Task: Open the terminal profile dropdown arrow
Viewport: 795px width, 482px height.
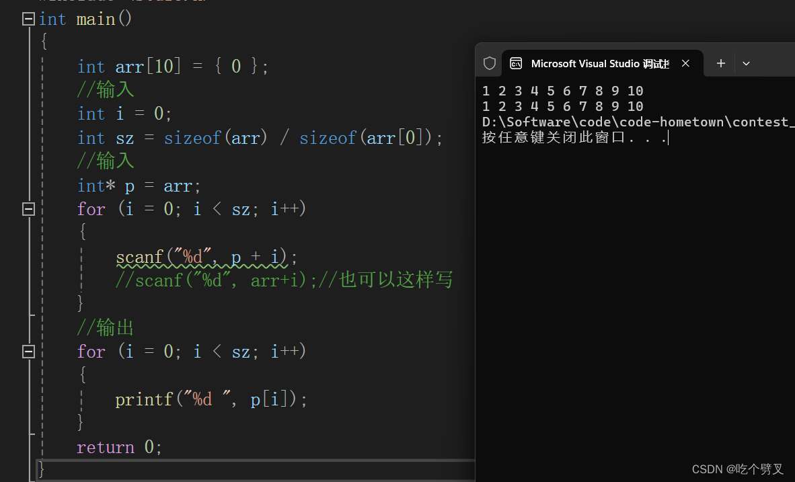Action: [746, 64]
